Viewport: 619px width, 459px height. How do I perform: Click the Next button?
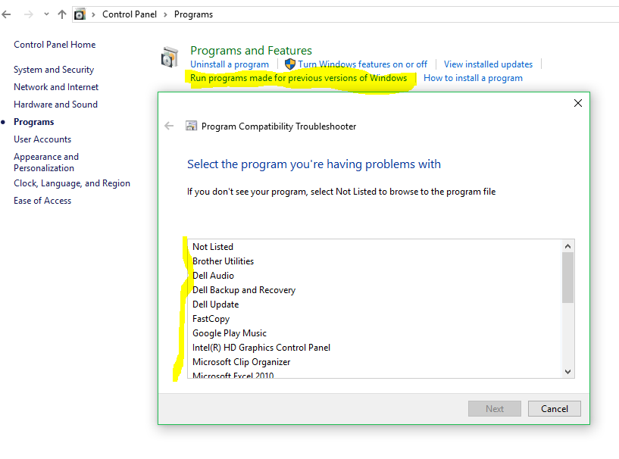[x=495, y=409]
